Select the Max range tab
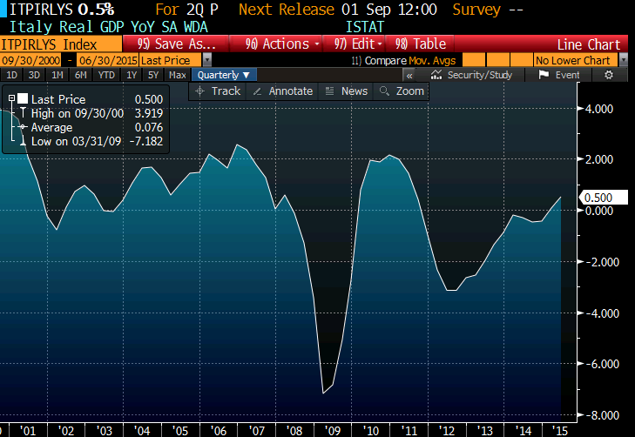 click(178, 75)
